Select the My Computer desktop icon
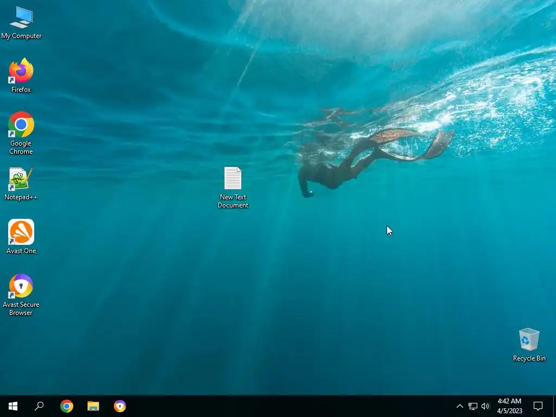Screen dimensions: 556x417 pyautogui.click(x=21, y=22)
